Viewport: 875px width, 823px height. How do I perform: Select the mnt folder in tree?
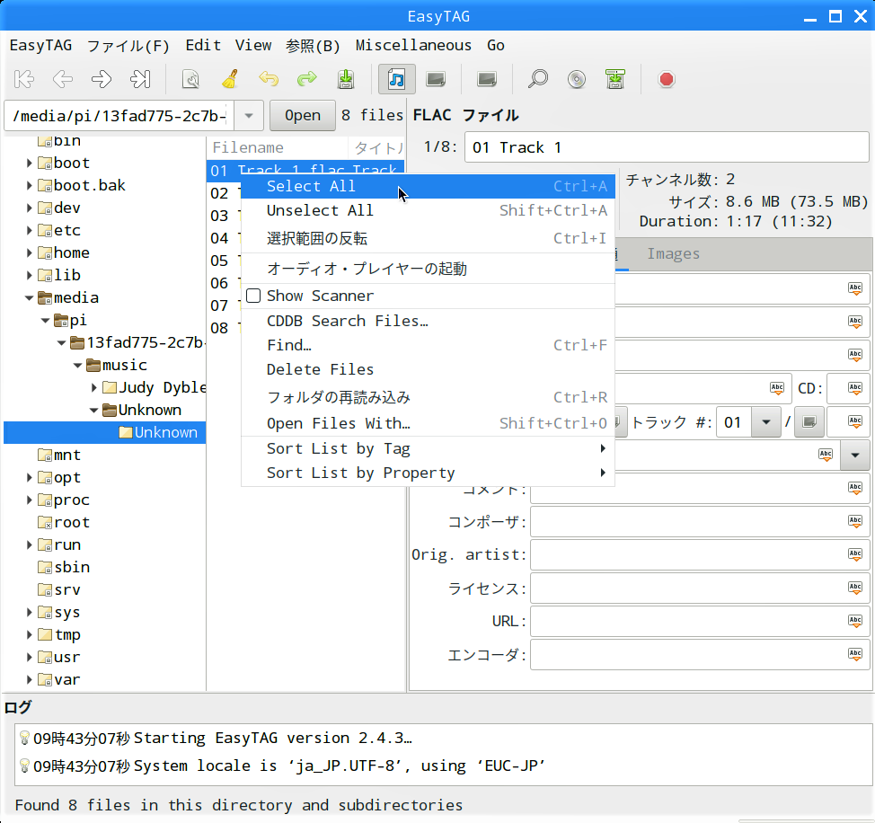[67, 456]
